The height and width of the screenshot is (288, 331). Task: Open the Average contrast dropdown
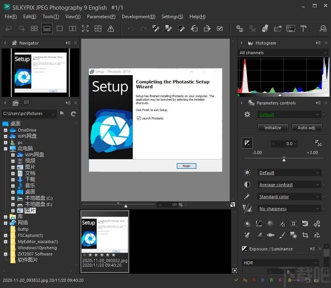point(289,185)
